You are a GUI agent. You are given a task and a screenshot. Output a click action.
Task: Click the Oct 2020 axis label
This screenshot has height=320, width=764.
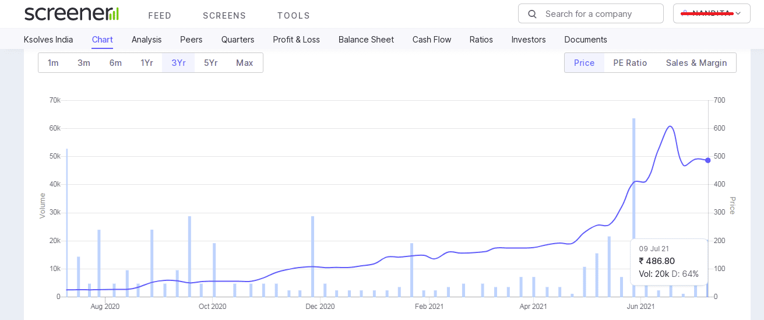click(x=212, y=306)
